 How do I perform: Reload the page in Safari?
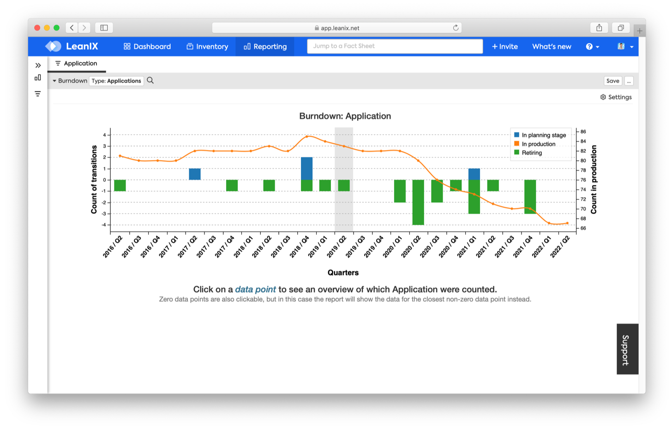pyautogui.click(x=456, y=28)
